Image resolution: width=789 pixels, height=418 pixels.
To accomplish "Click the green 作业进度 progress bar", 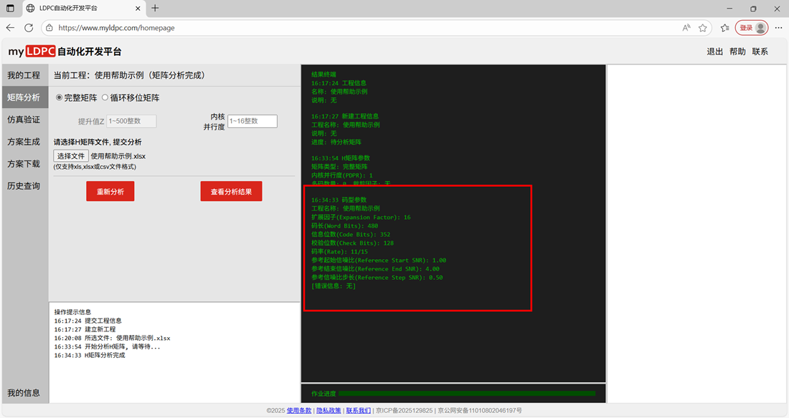I will [x=466, y=393].
